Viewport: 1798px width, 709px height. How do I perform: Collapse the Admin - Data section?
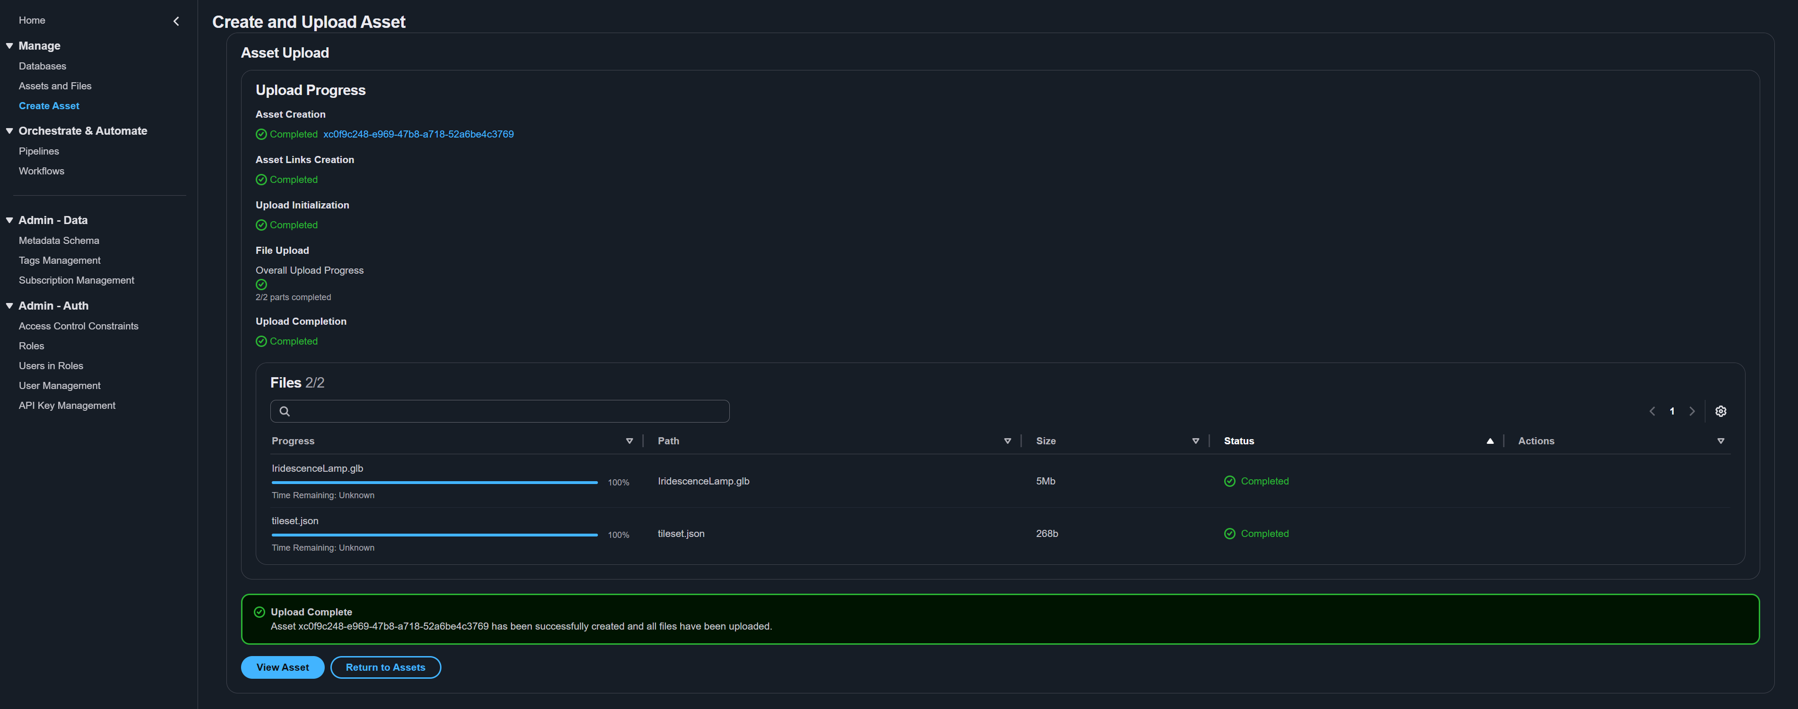[10, 220]
